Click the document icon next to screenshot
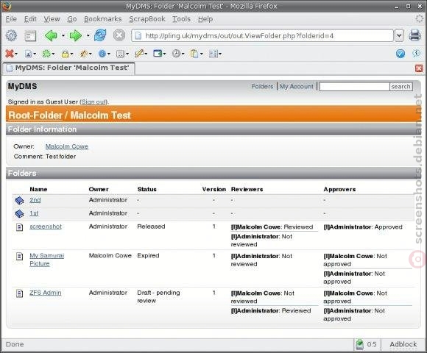 coord(20,227)
